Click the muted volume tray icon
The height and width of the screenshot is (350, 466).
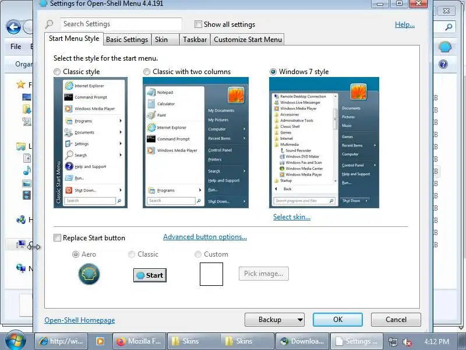pos(407,342)
